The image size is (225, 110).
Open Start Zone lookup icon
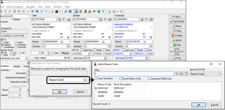click(x=106, y=58)
